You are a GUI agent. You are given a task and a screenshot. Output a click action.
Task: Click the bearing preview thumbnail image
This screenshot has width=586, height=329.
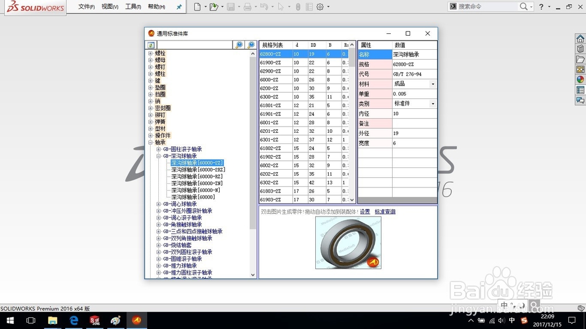tap(348, 243)
